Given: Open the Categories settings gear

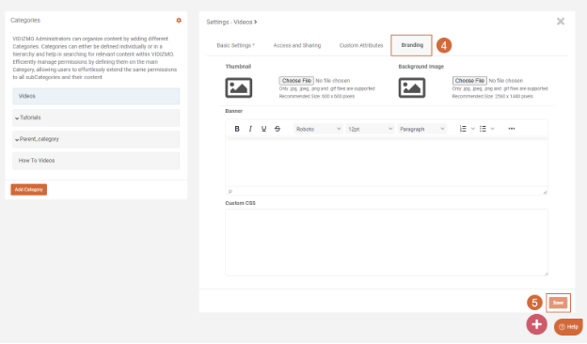Looking at the screenshot, I should click(x=179, y=21).
